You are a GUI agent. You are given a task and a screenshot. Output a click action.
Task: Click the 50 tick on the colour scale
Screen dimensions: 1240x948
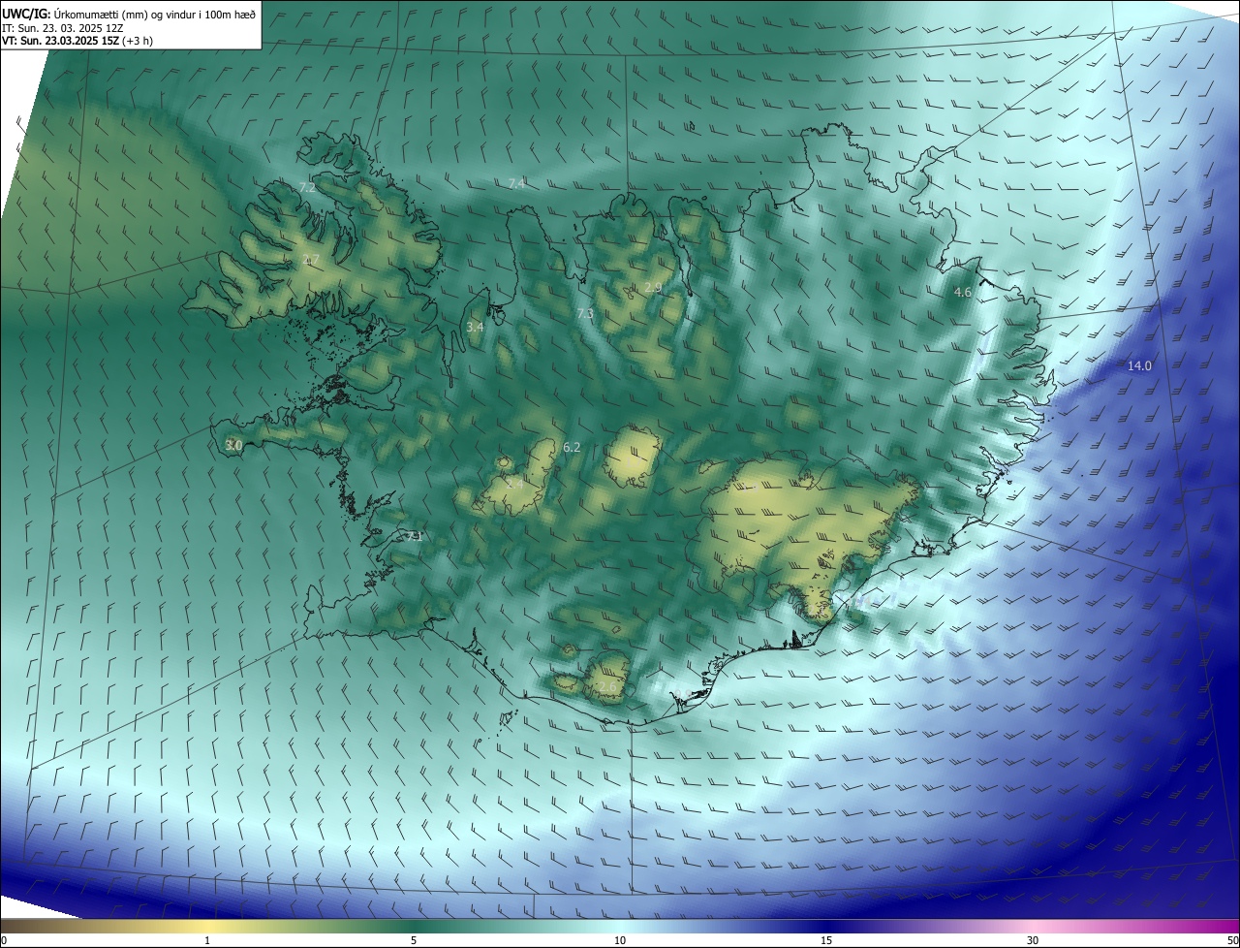1232,940
